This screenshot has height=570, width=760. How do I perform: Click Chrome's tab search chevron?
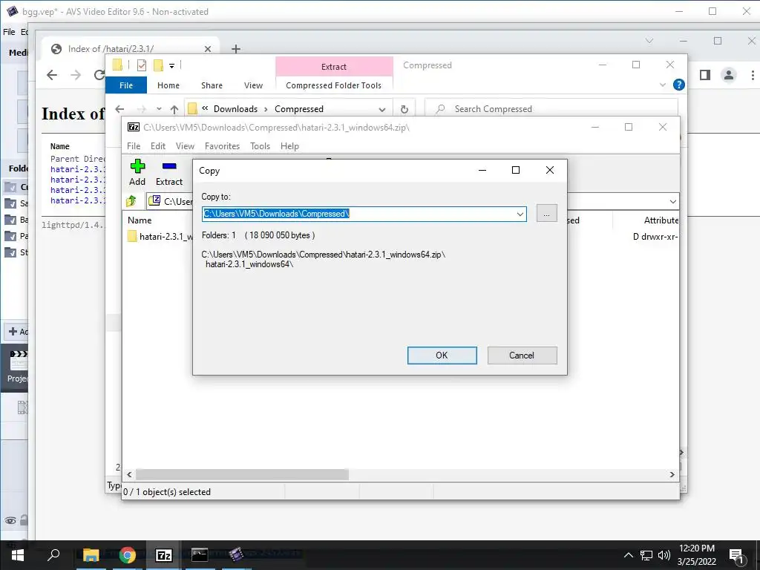[649, 42]
